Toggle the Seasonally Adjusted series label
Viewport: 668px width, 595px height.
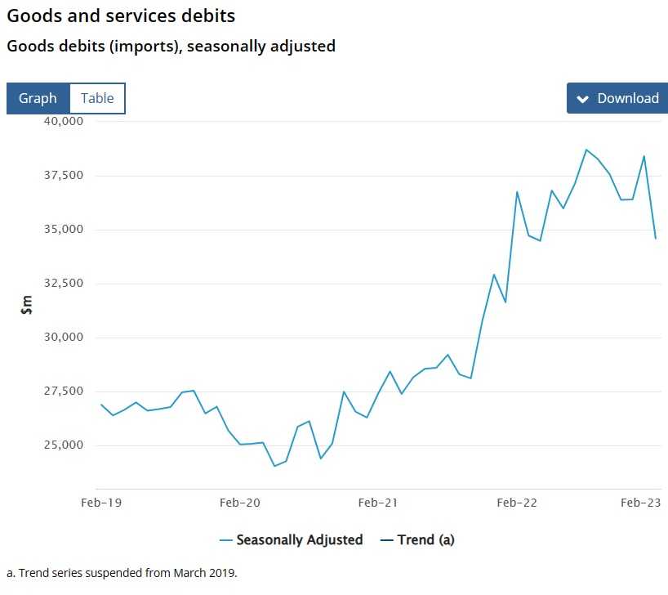(x=299, y=540)
